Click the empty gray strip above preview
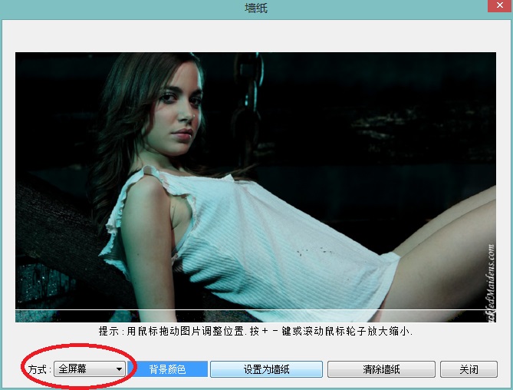Screen dimensions: 513x390 tap(255, 36)
